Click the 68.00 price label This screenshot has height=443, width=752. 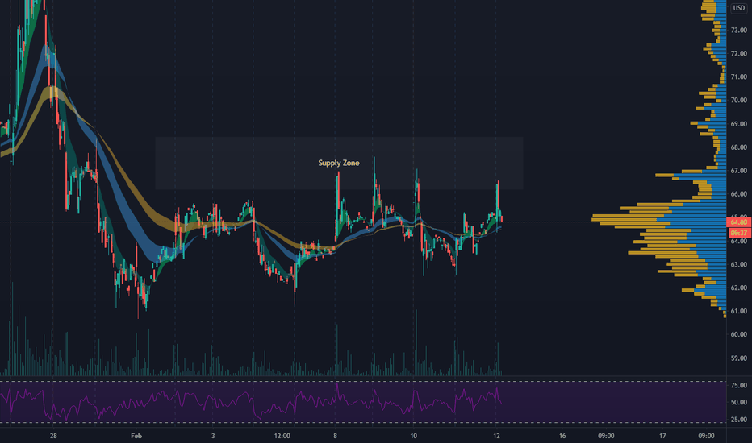coord(739,147)
